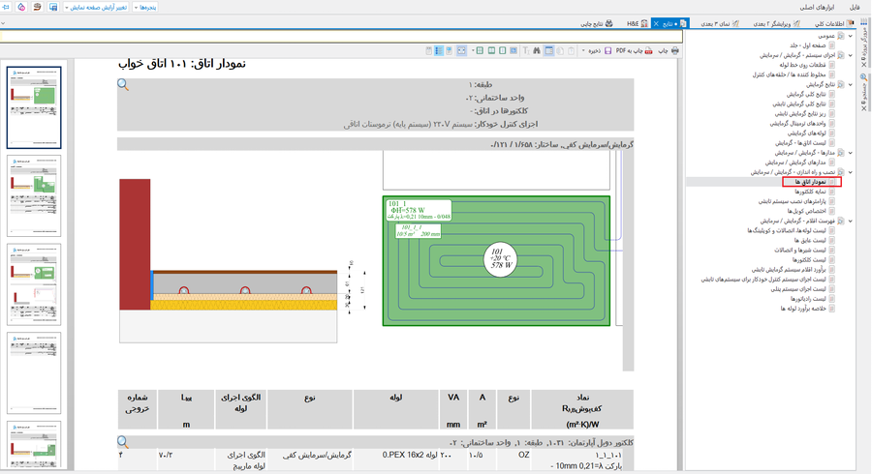Click the چاپ به PDF export icon
Viewport: 872px width, 474px height.
649,50
